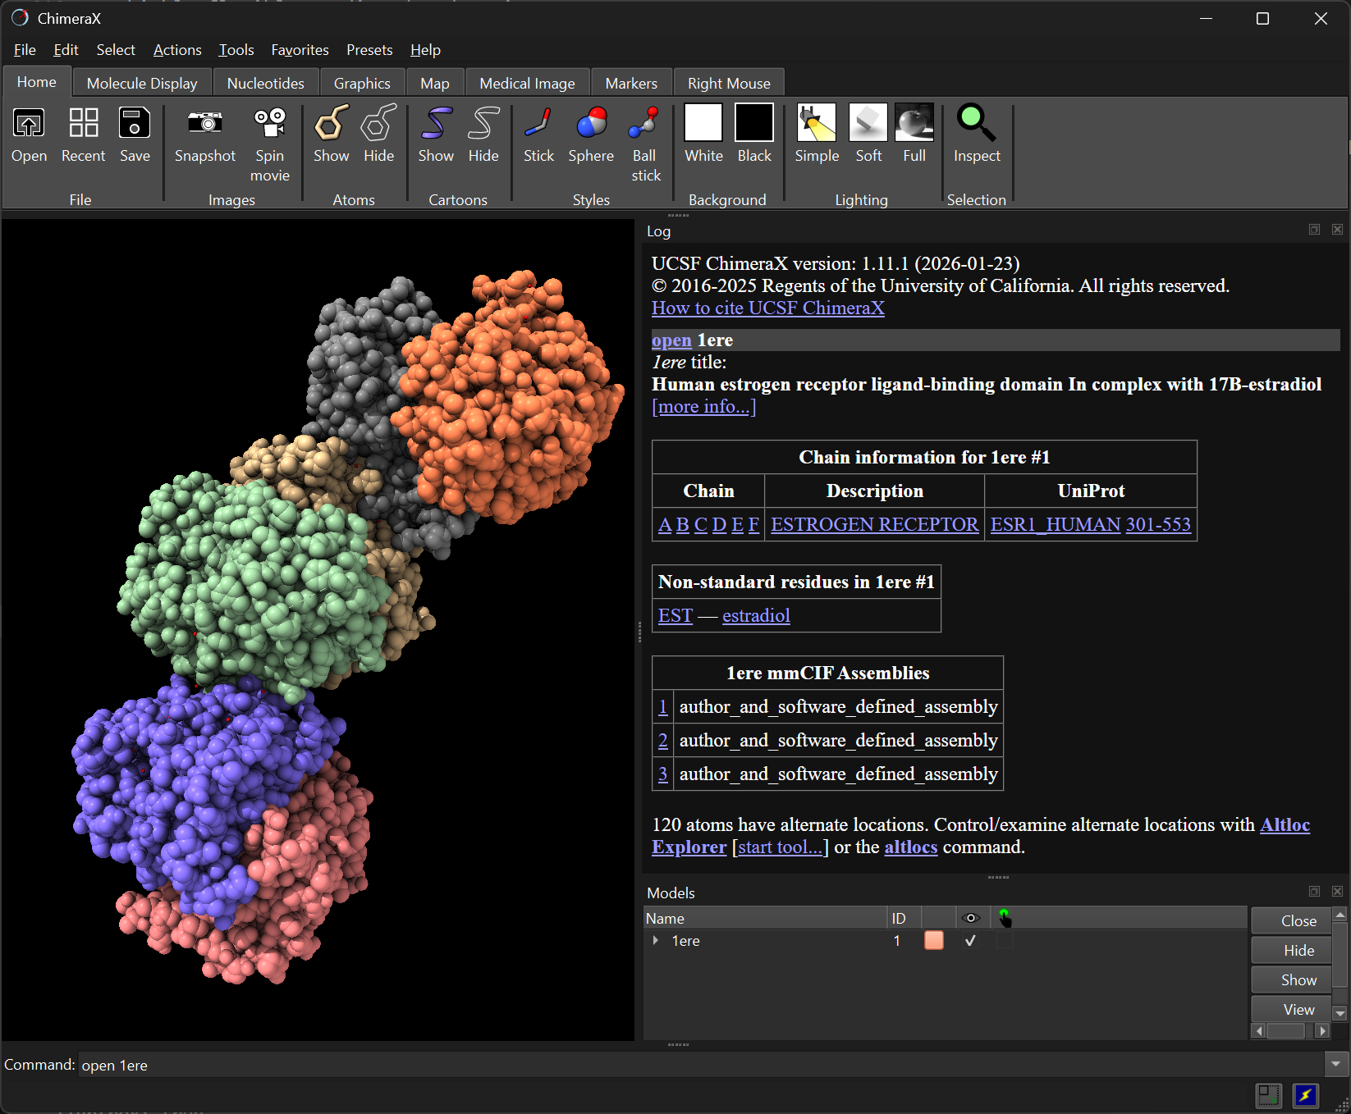Screen dimensions: 1351x1114
Task: Apply the Sphere atom style
Action: click(591, 124)
